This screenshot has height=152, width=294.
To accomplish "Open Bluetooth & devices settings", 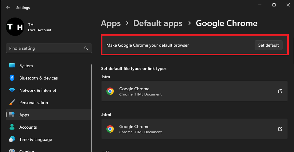I will [49, 78].
